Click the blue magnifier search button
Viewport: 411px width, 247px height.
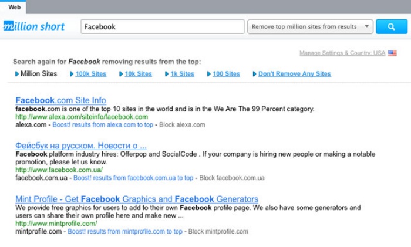tap(392, 27)
